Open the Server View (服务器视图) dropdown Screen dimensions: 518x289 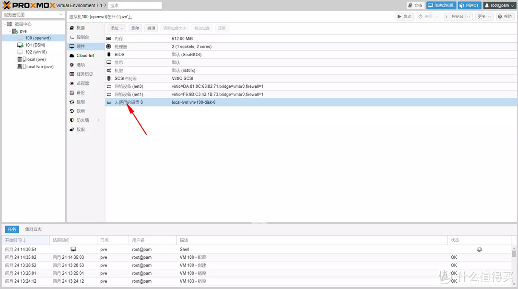click(x=33, y=15)
